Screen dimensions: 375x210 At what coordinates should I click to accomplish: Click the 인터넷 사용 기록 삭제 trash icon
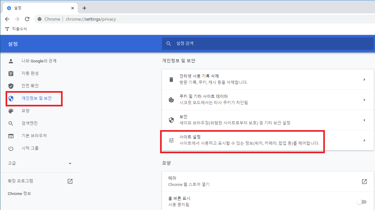(171, 79)
